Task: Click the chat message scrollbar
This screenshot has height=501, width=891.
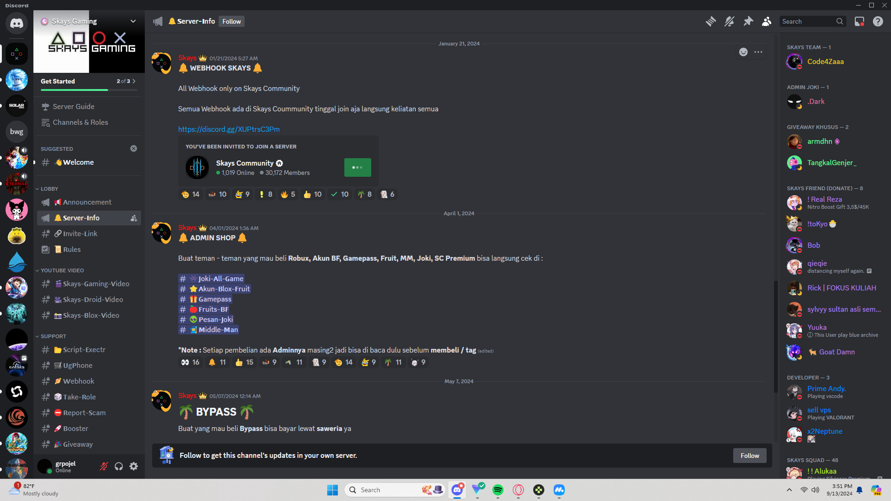Action: pyautogui.click(x=775, y=337)
